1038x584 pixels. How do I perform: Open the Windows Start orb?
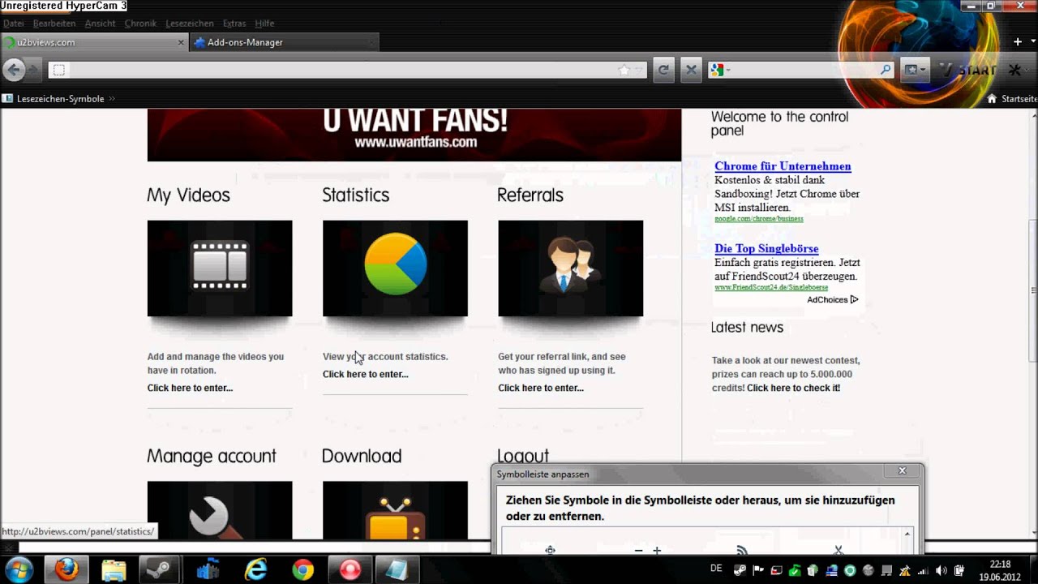pyautogui.click(x=18, y=569)
